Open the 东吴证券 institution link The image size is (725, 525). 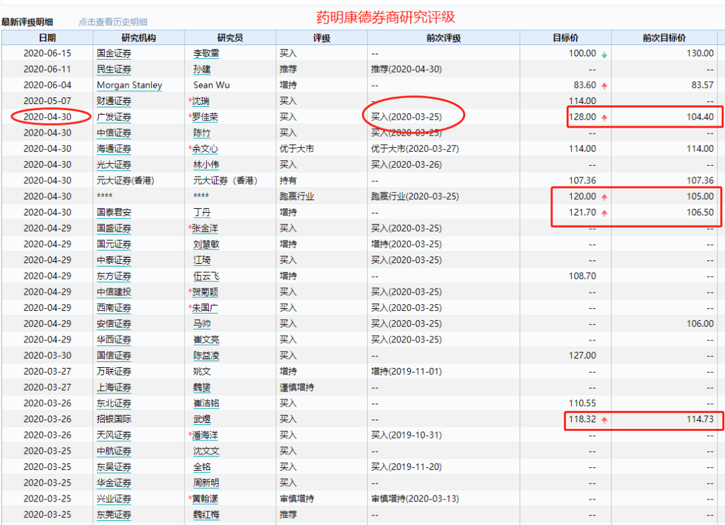(x=113, y=467)
